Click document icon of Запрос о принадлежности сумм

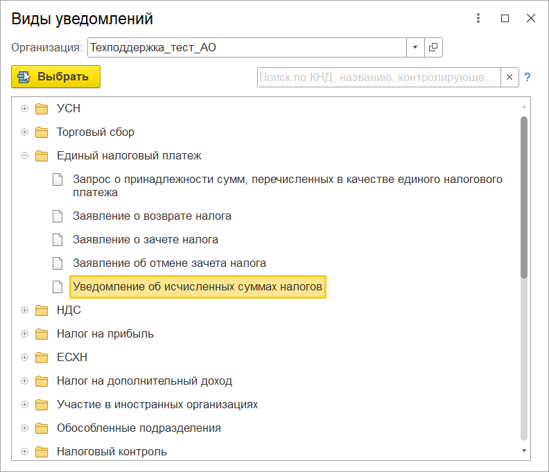[58, 180]
